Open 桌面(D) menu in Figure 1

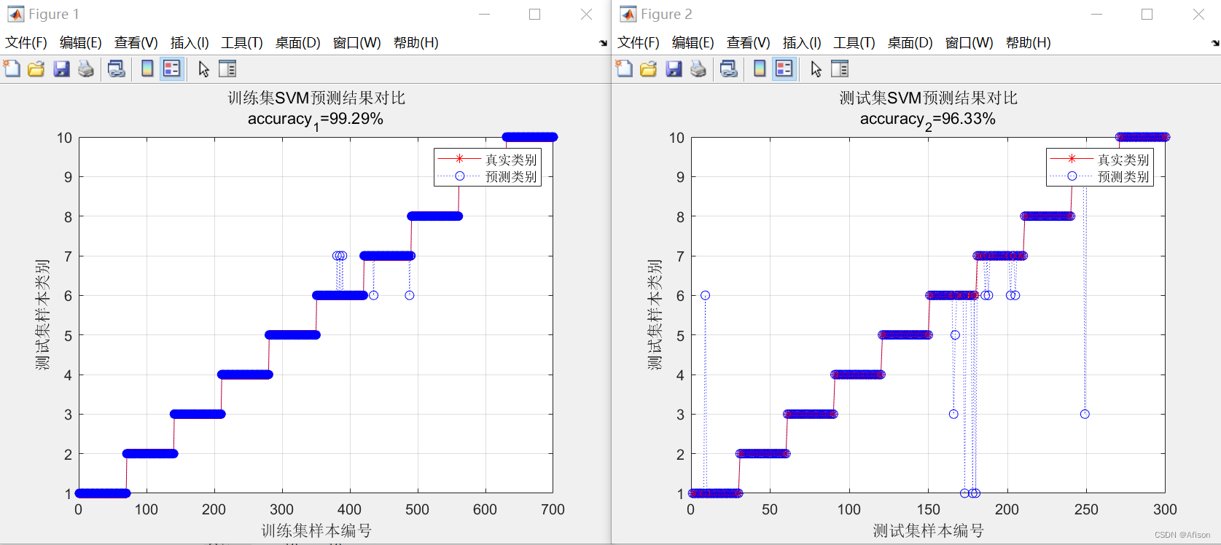[298, 42]
